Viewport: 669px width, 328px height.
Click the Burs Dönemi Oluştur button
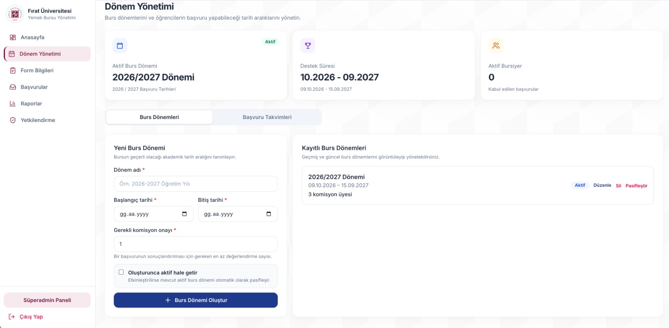(x=196, y=300)
